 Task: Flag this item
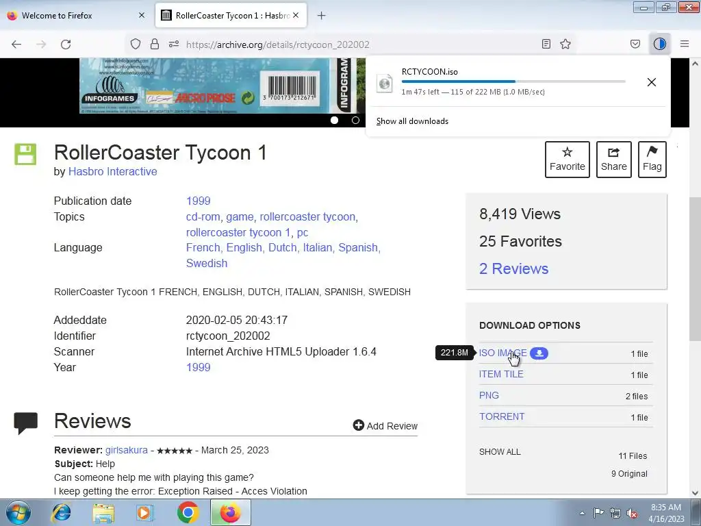click(652, 160)
